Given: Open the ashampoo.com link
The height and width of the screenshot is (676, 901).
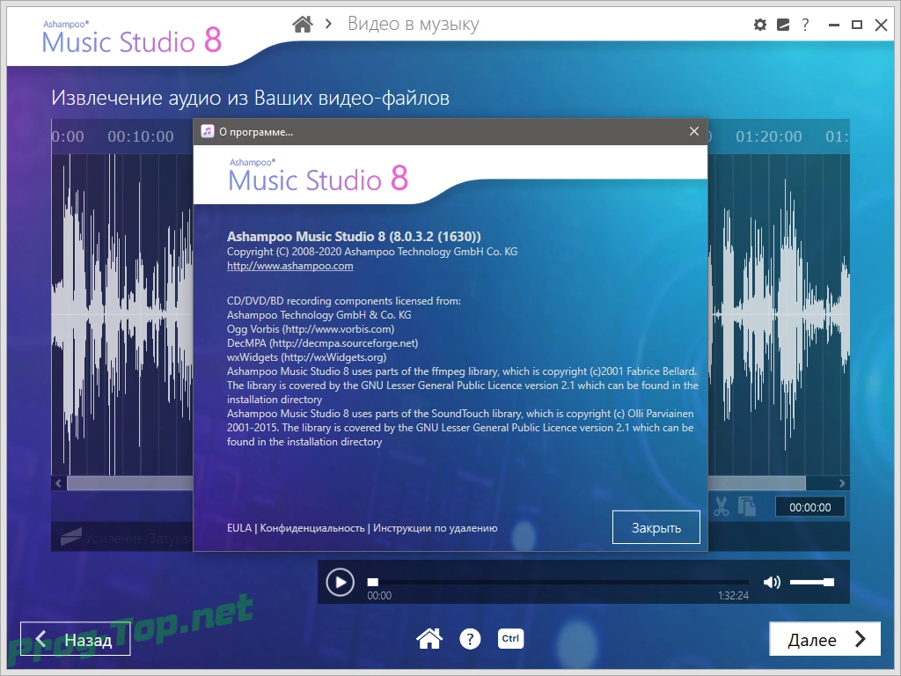Looking at the screenshot, I should pos(289,266).
